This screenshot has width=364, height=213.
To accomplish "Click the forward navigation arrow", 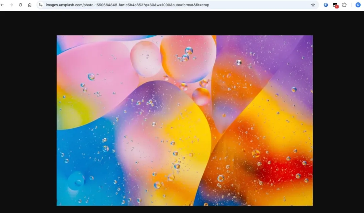I will tap(11, 5).
